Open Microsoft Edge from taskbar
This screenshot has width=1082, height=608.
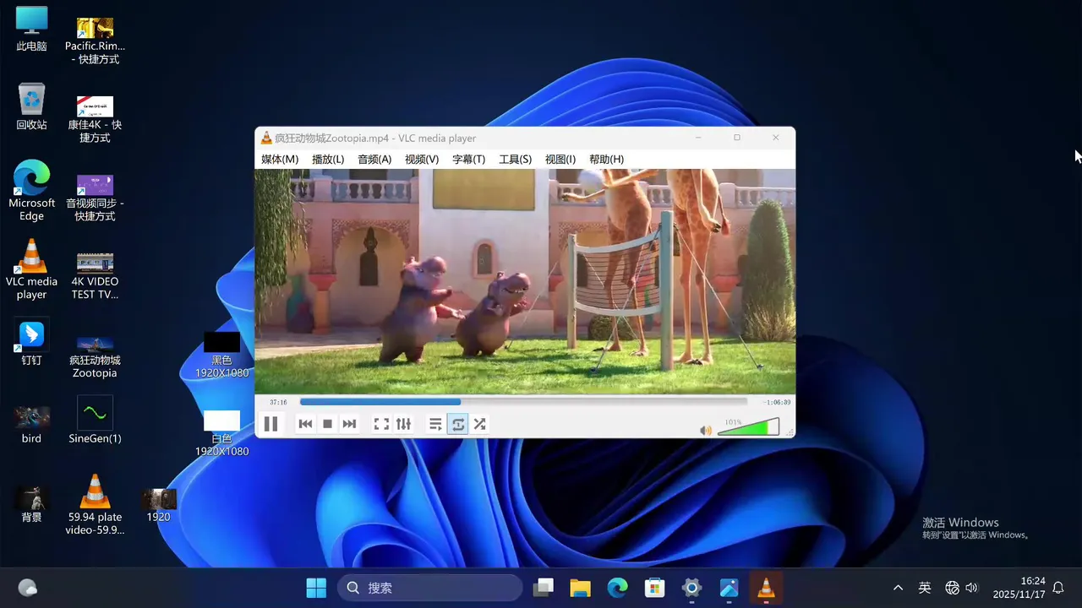pos(617,588)
